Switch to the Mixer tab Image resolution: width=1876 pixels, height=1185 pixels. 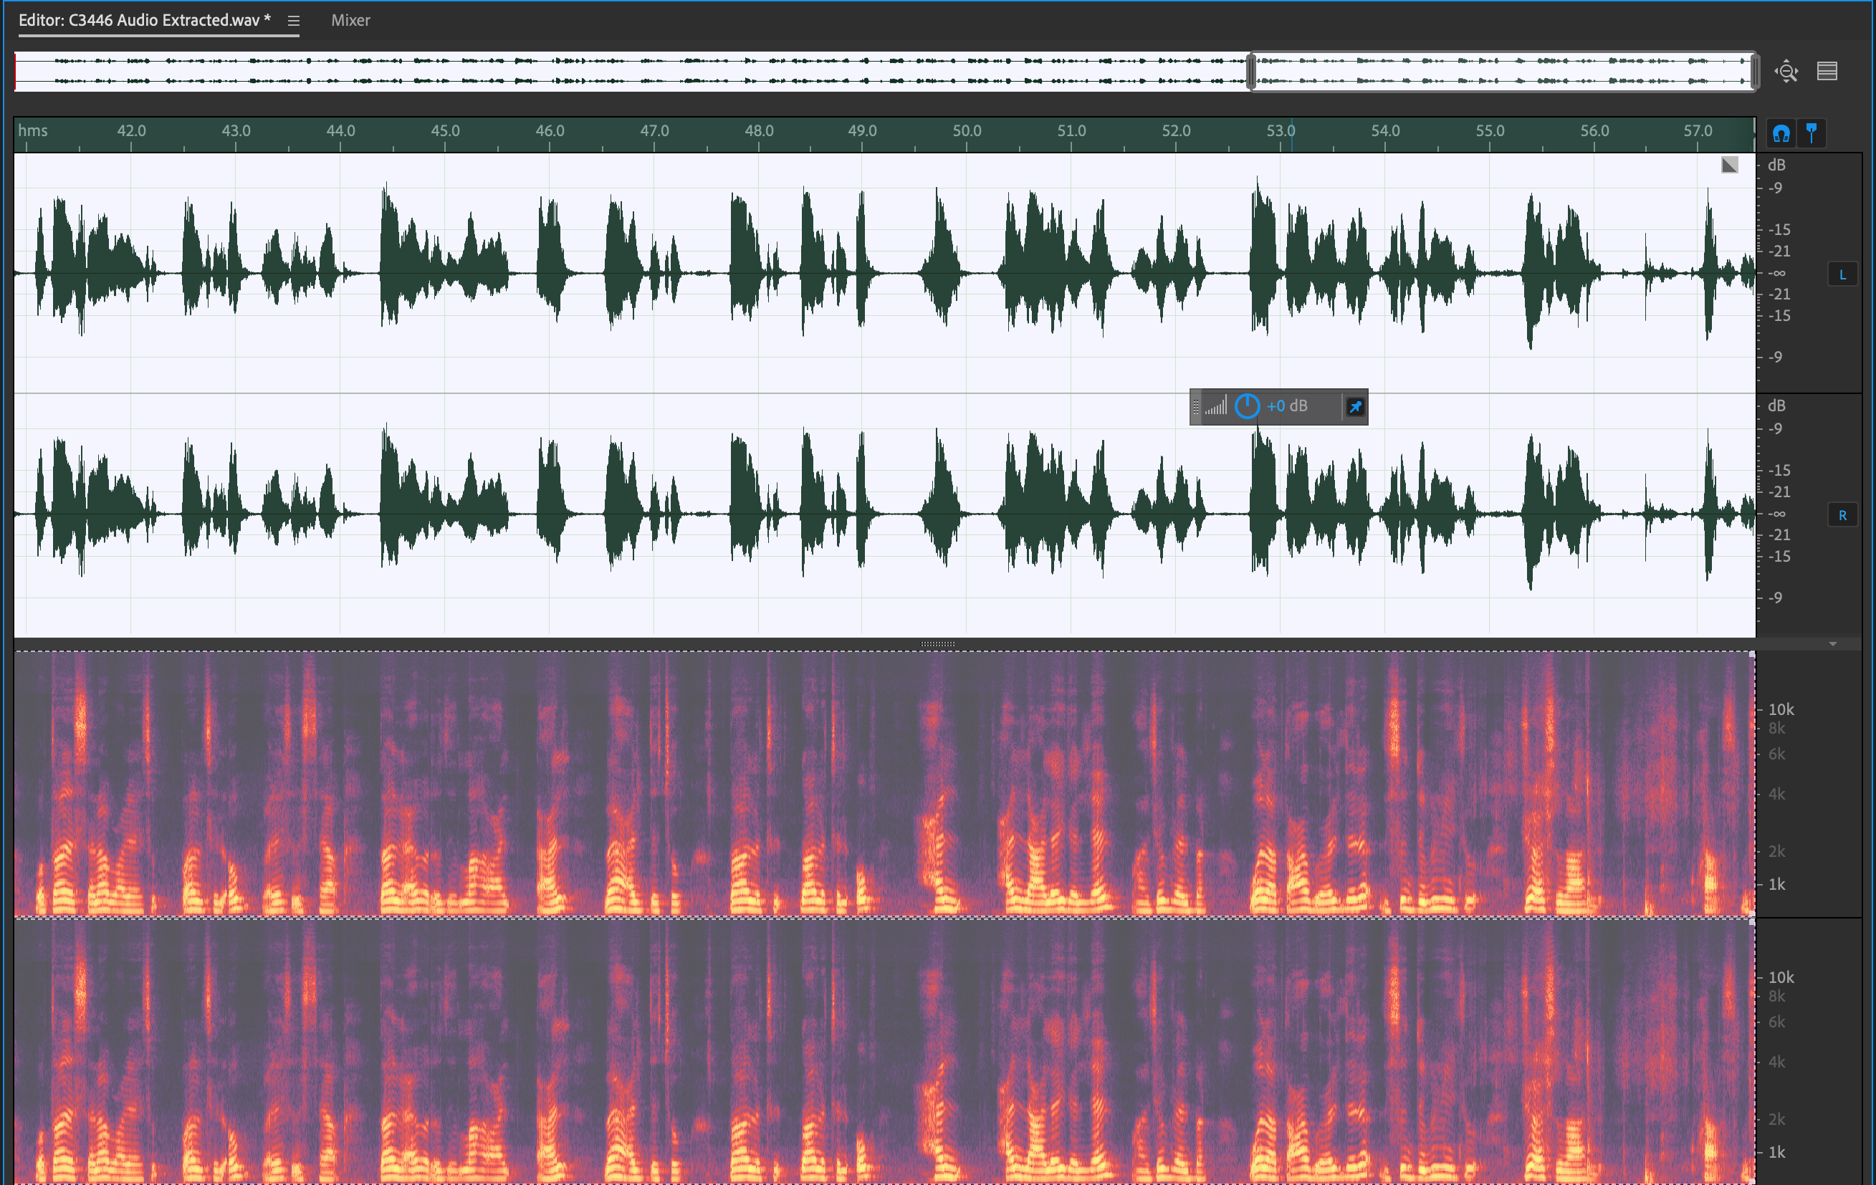coord(350,20)
